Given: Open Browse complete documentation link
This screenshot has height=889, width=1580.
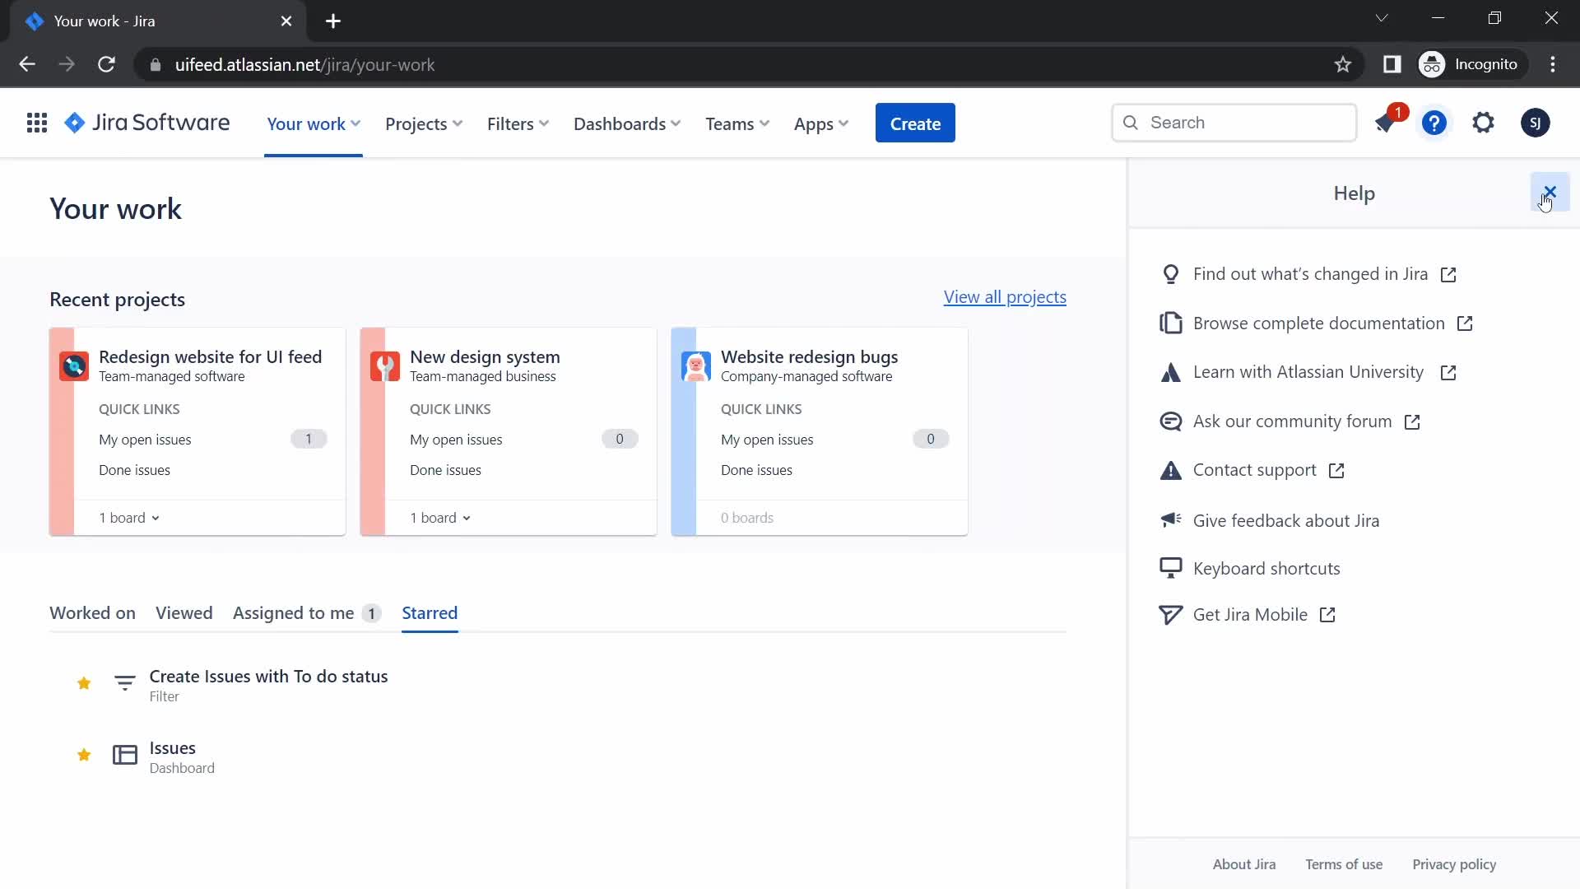Looking at the screenshot, I should click(x=1318, y=323).
